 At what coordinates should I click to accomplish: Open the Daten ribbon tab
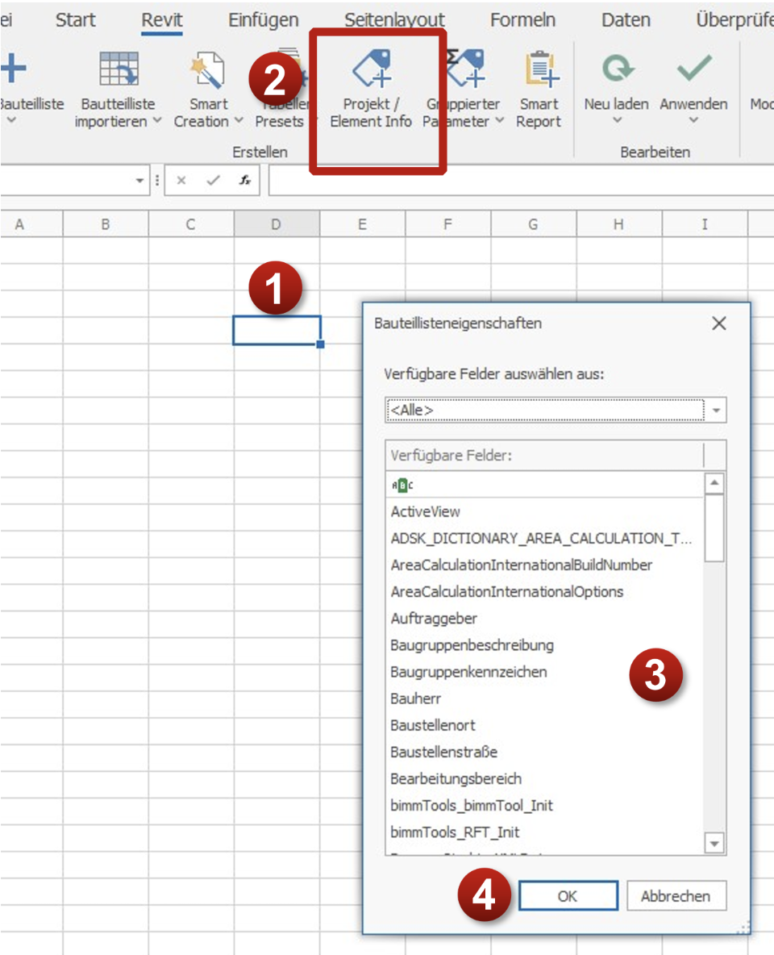pyautogui.click(x=626, y=20)
